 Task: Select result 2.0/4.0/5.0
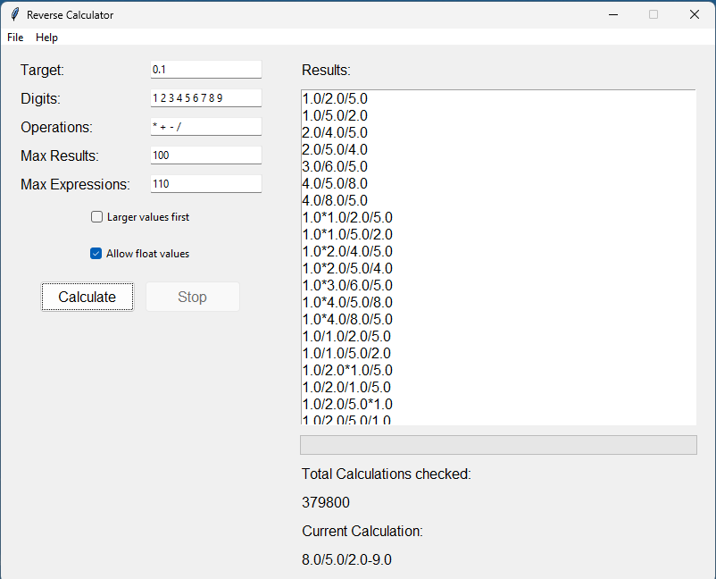tap(335, 132)
